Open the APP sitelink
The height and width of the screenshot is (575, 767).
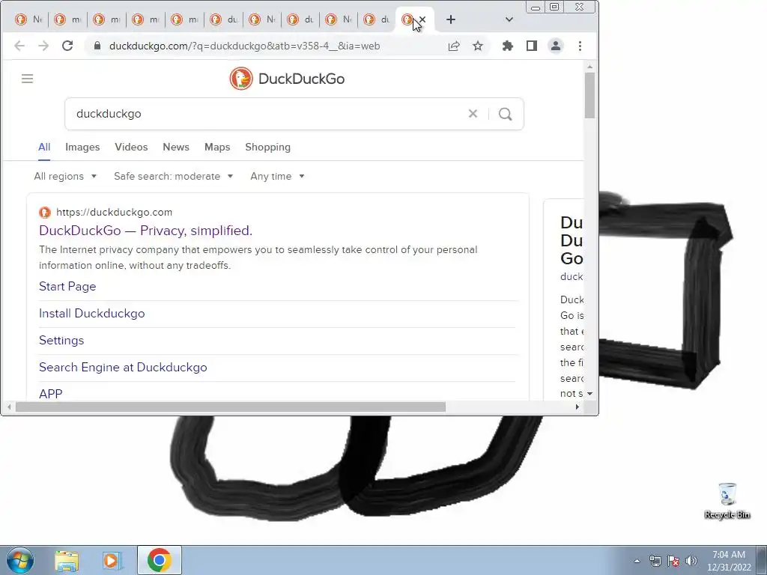[51, 394]
